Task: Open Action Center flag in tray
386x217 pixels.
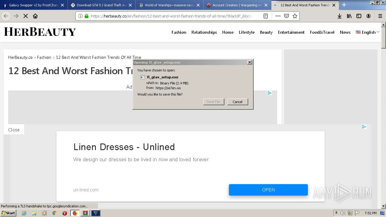Action: 357,213
